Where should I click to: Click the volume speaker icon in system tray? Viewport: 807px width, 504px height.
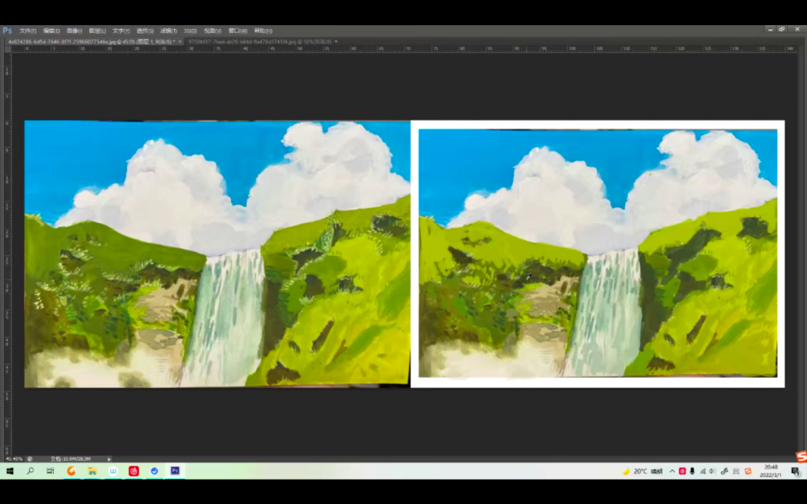712,471
